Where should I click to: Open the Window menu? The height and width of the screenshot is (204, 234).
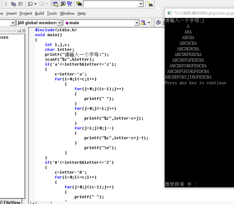(x=67, y=14)
